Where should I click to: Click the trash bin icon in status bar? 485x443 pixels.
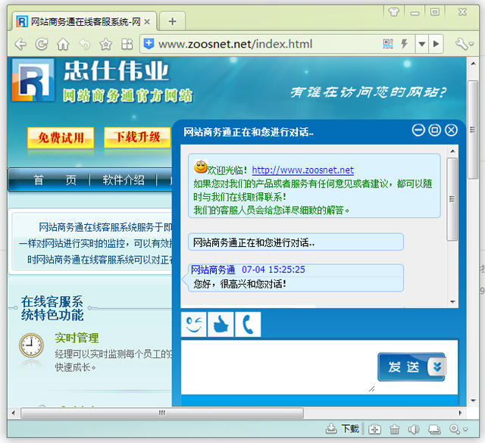(x=394, y=429)
